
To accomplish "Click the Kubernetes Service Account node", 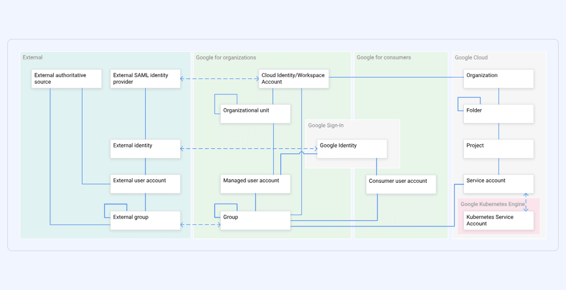I will 498,220.
